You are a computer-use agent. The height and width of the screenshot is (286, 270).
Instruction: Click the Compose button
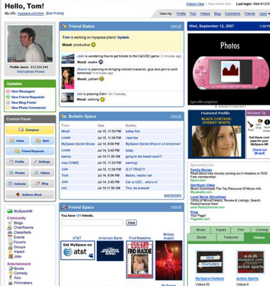tap(30, 130)
